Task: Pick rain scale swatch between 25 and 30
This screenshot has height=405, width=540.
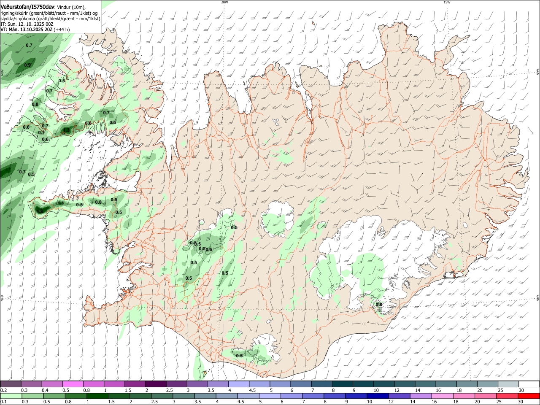Action: click(x=508, y=396)
